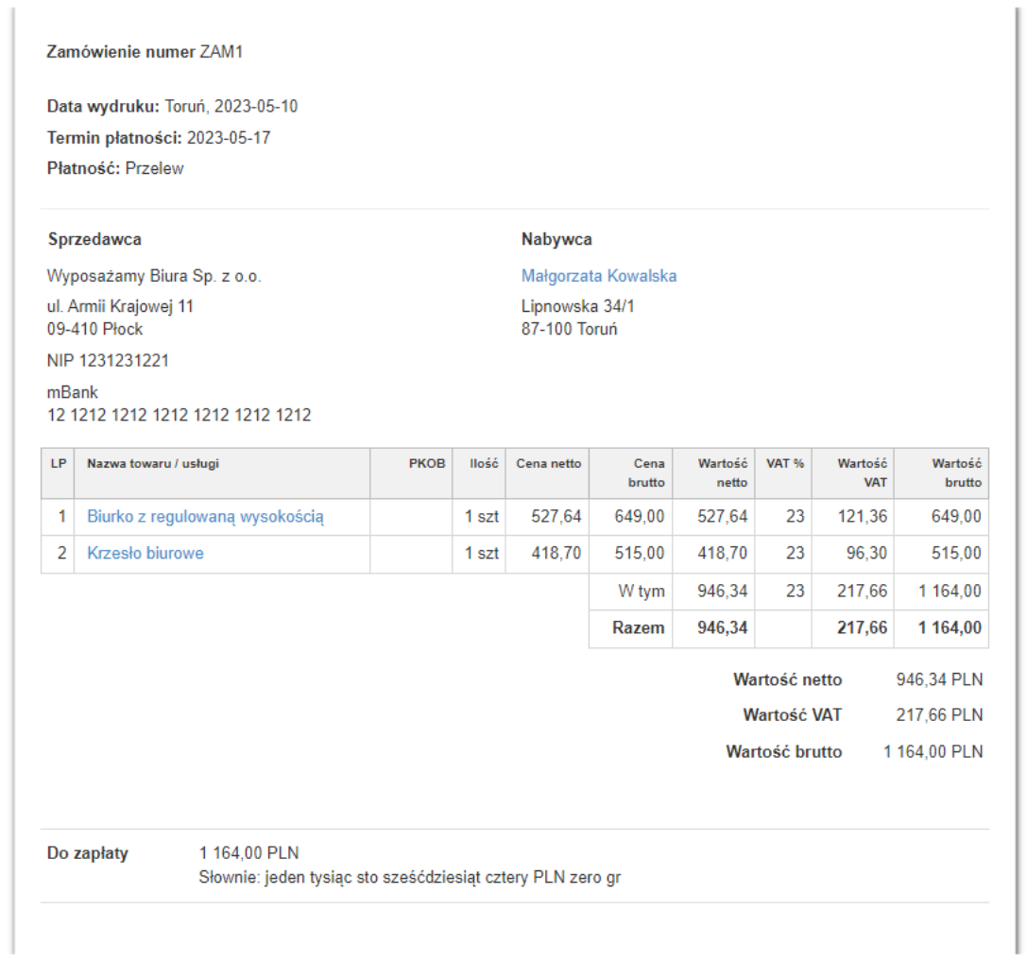Image resolution: width=1027 pixels, height=962 pixels.
Task: Click the Do zapłaty amount 1 164,00 PLN
Action: [248, 853]
